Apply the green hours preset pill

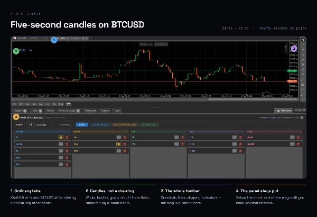point(149,124)
